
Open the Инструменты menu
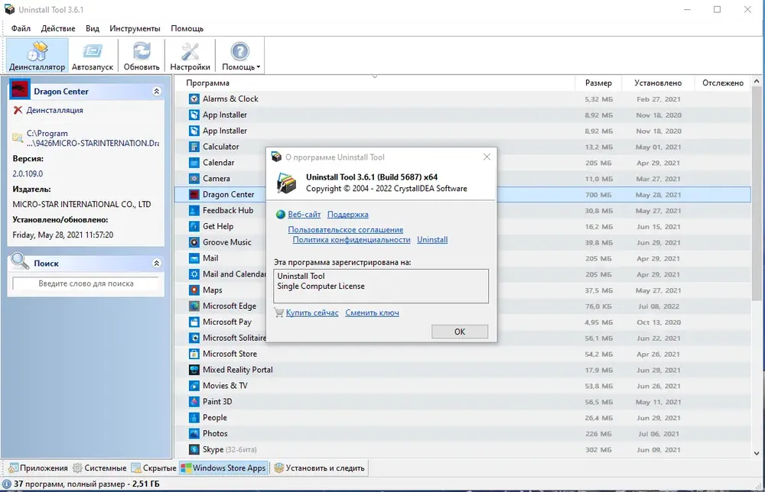pos(135,28)
